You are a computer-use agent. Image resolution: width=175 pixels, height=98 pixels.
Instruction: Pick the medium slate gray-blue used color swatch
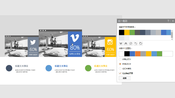pyautogui.click(x=148, y=32)
